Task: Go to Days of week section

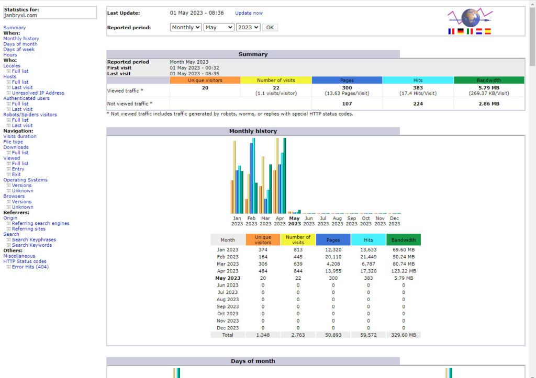Action: [x=19, y=50]
